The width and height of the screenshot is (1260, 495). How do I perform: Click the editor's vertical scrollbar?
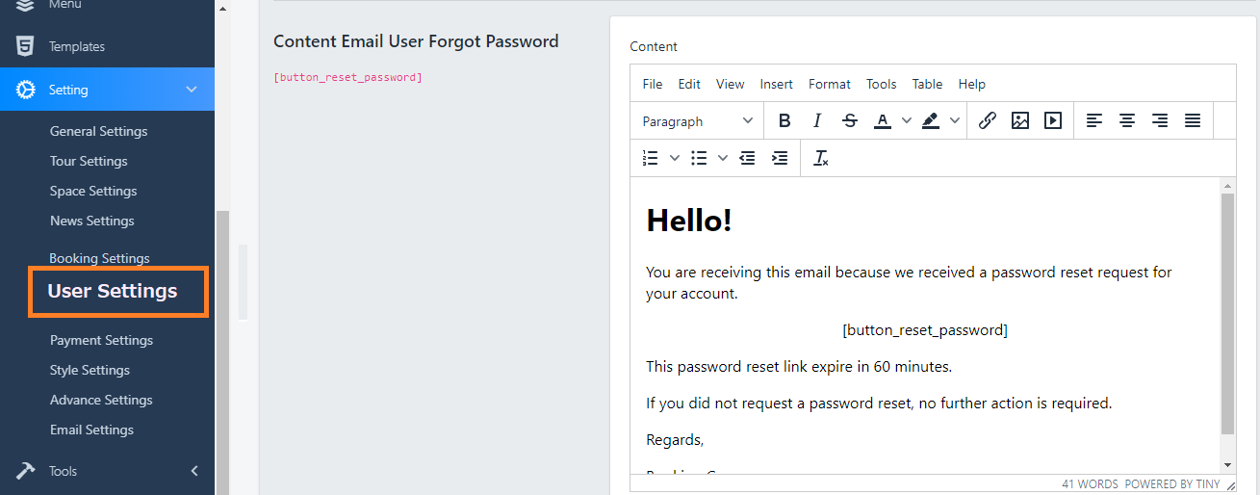pyautogui.click(x=1227, y=308)
